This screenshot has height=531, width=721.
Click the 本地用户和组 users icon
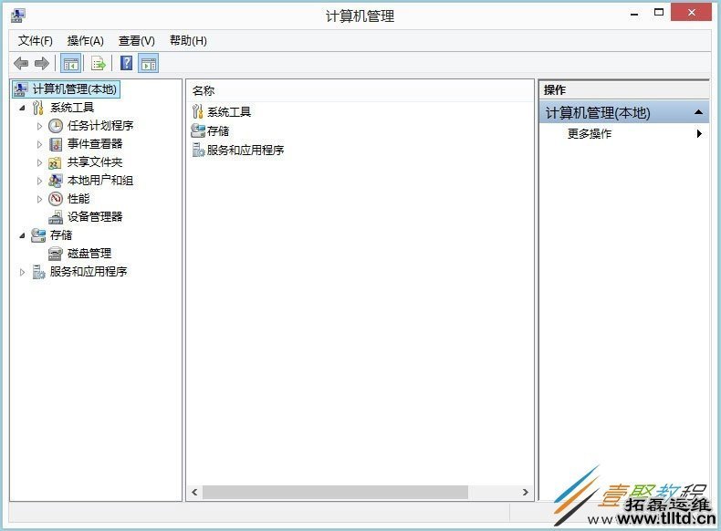(56, 181)
